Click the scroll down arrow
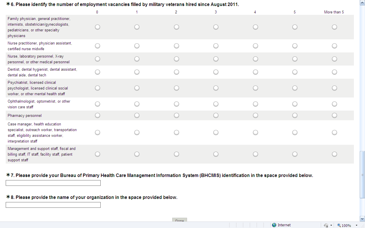Image resolution: width=365 pixels, height=228 pixels. click(362, 219)
